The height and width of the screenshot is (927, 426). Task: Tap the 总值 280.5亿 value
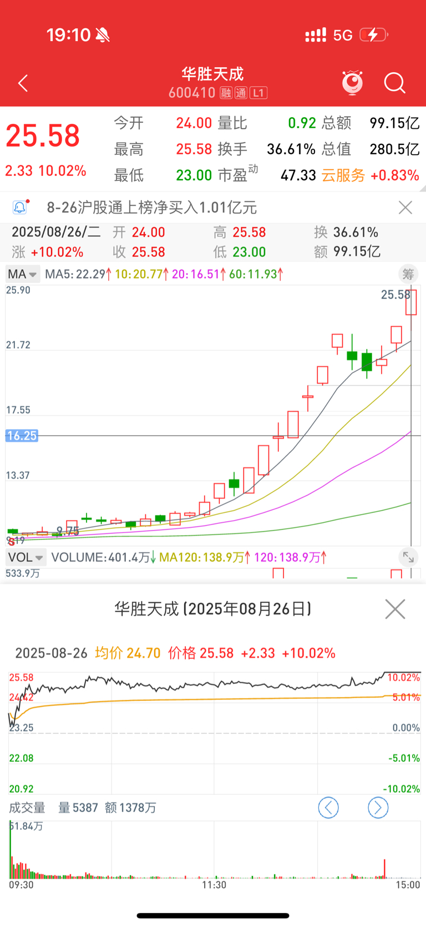pyautogui.click(x=394, y=149)
